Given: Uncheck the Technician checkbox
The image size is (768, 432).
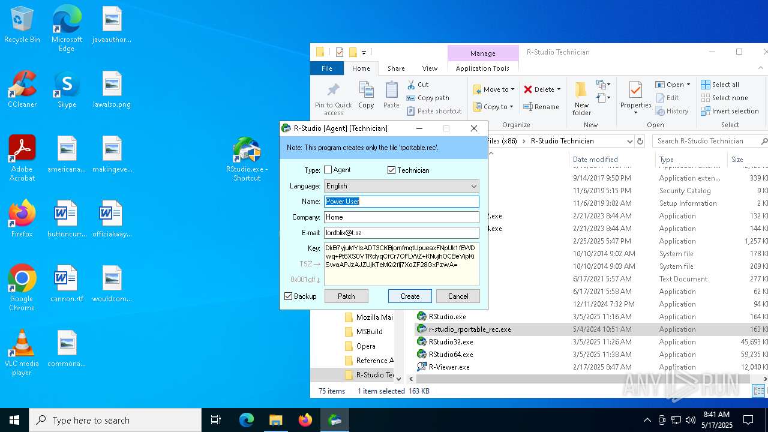Looking at the screenshot, I should click(x=392, y=170).
